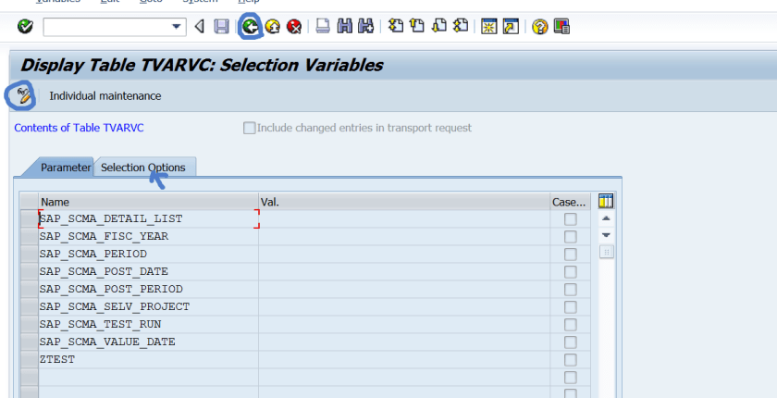Toggle the Case checkbox for ZTEST row
Viewport: 777px width, 398px height.
tap(570, 360)
